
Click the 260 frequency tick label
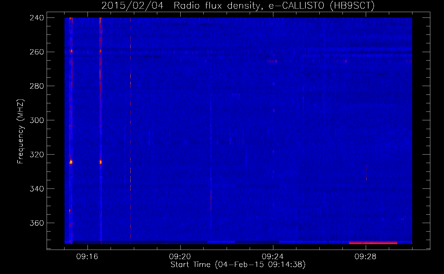point(37,52)
